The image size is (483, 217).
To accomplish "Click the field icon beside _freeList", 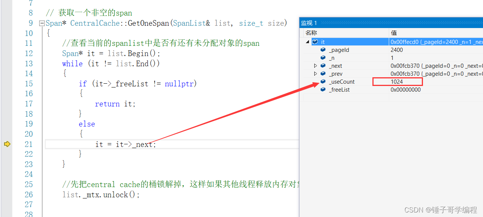I will coord(323,89).
